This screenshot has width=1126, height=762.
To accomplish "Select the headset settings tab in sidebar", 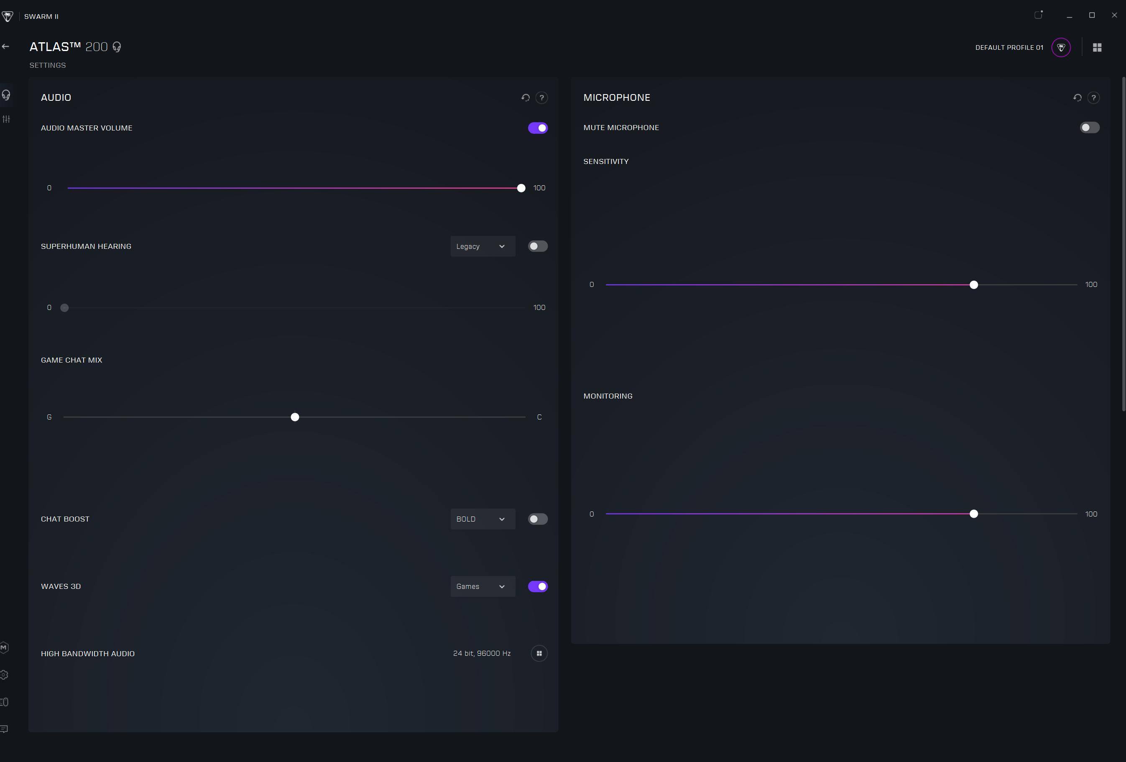I will [x=6, y=95].
